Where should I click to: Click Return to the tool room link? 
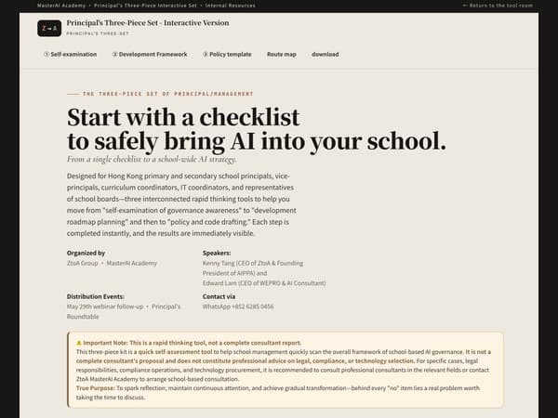click(x=498, y=6)
